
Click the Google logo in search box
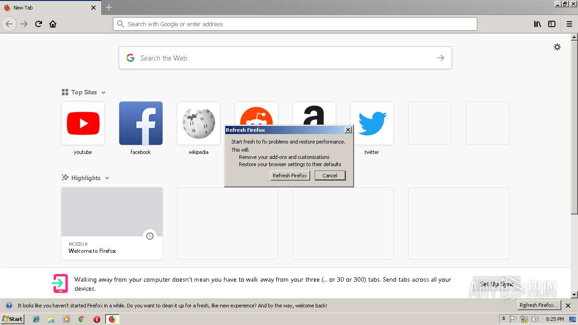click(x=131, y=58)
